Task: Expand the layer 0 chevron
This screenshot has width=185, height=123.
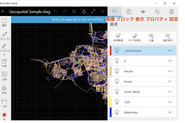Action: tap(170, 61)
